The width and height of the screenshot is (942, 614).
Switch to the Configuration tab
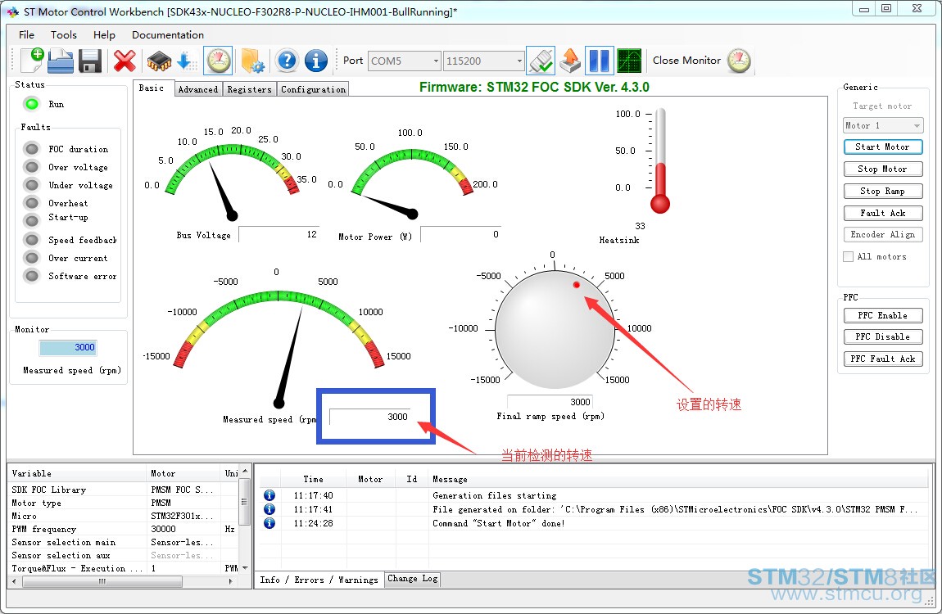pyautogui.click(x=313, y=89)
